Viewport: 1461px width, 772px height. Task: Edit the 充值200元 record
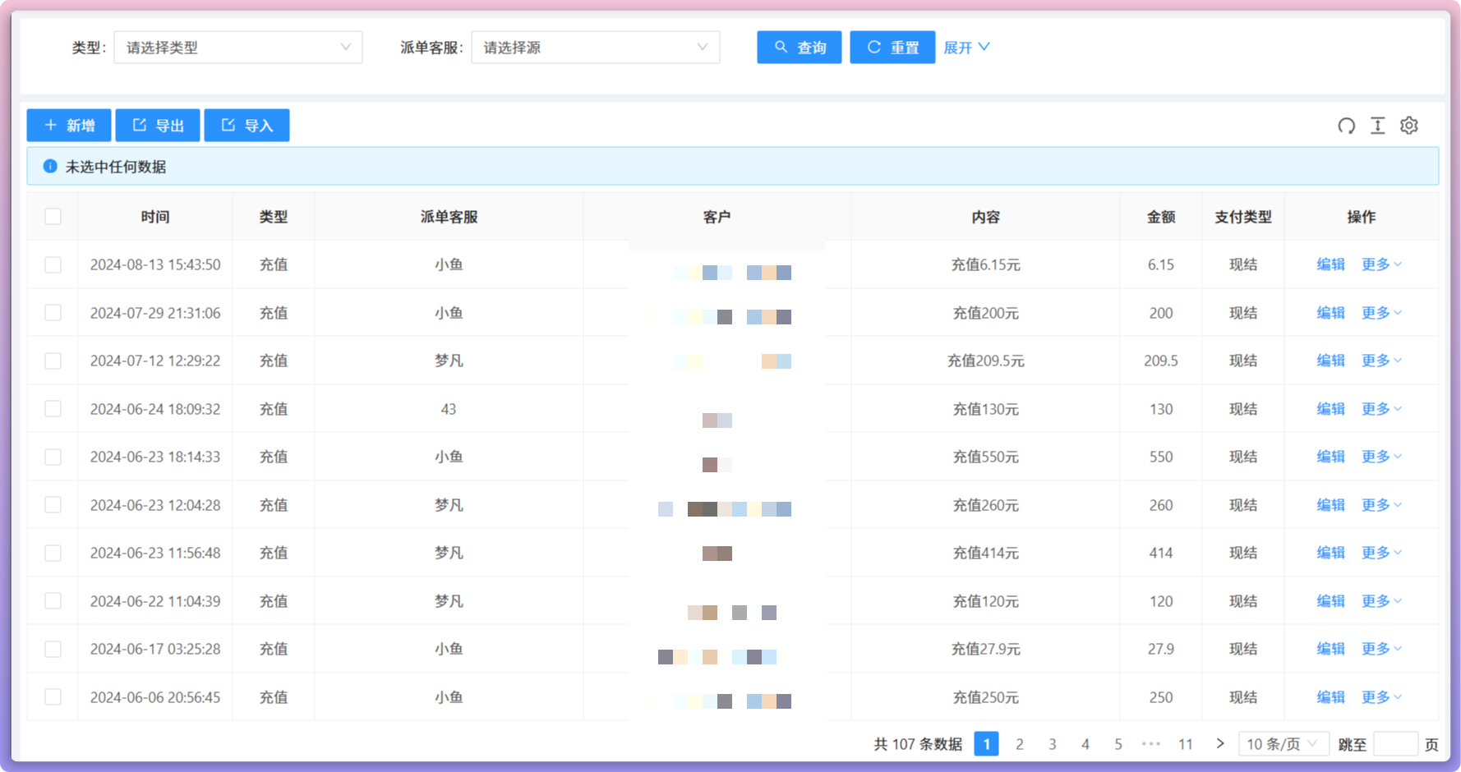pyautogui.click(x=1330, y=313)
